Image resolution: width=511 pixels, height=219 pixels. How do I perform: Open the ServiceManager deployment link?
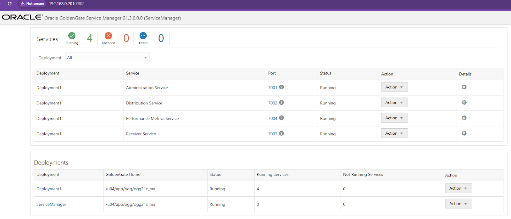point(51,204)
